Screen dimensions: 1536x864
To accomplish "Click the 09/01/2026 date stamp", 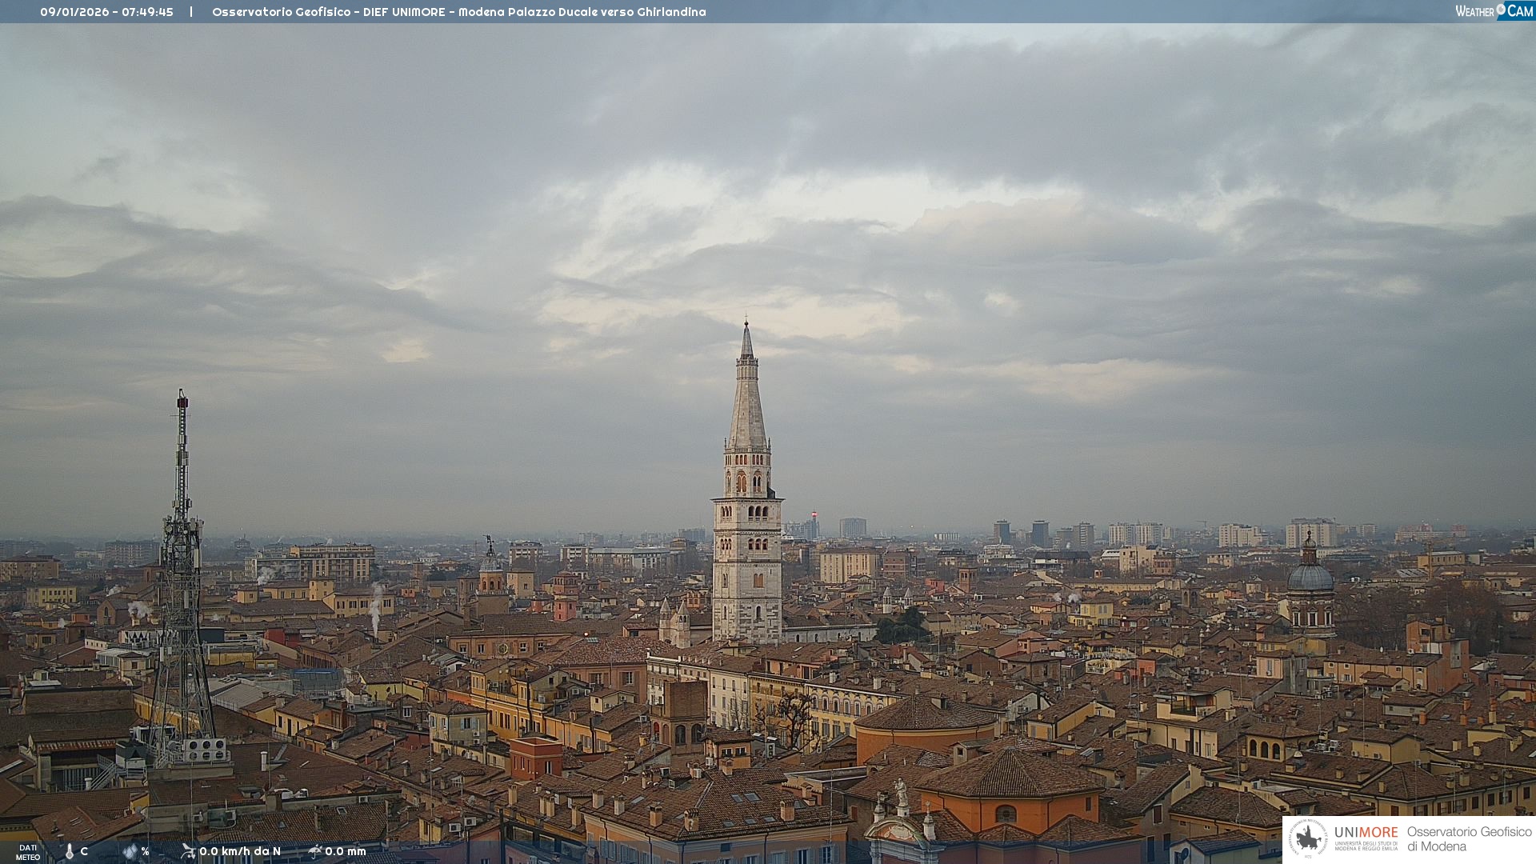I will pyautogui.click(x=74, y=12).
